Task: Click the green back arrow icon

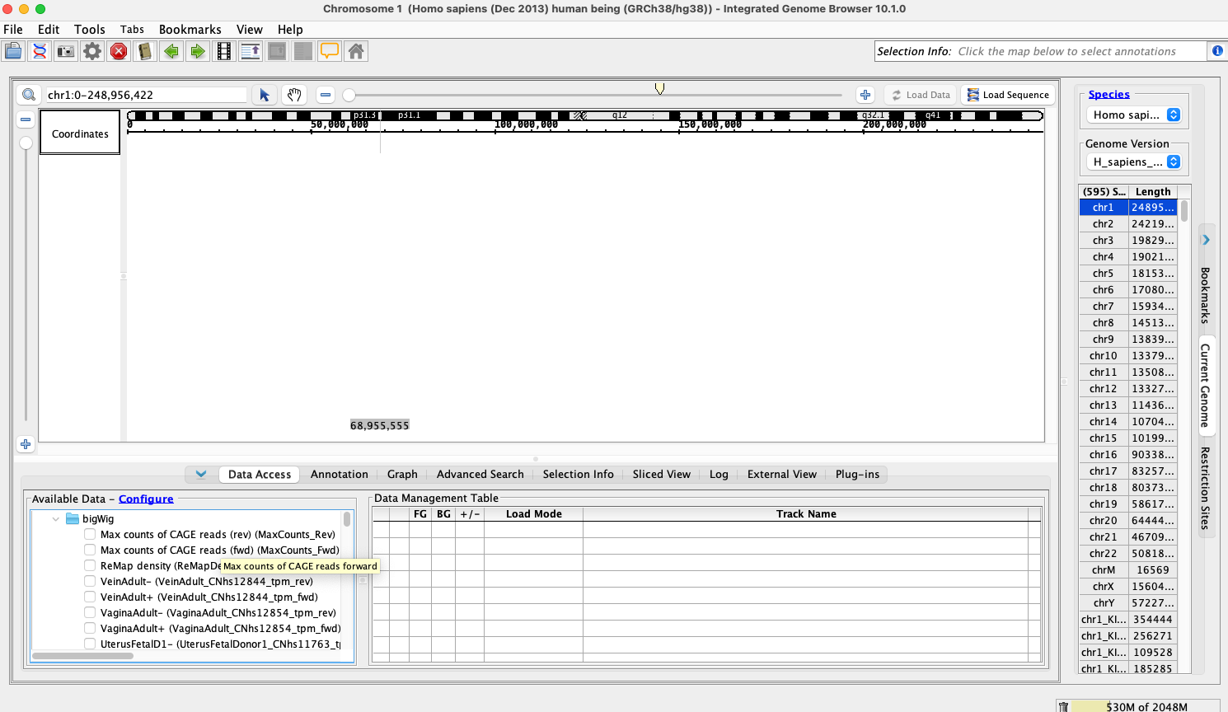Action: pyautogui.click(x=171, y=51)
